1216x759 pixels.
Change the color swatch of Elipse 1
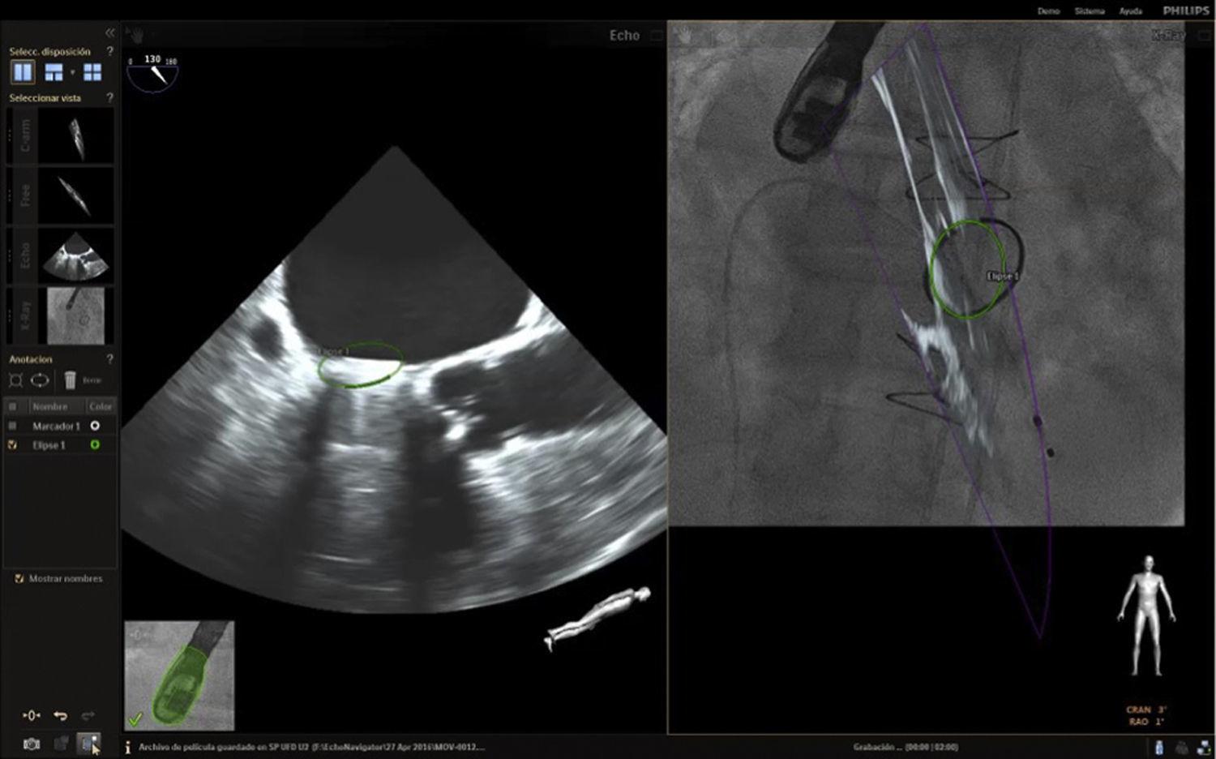tap(97, 444)
